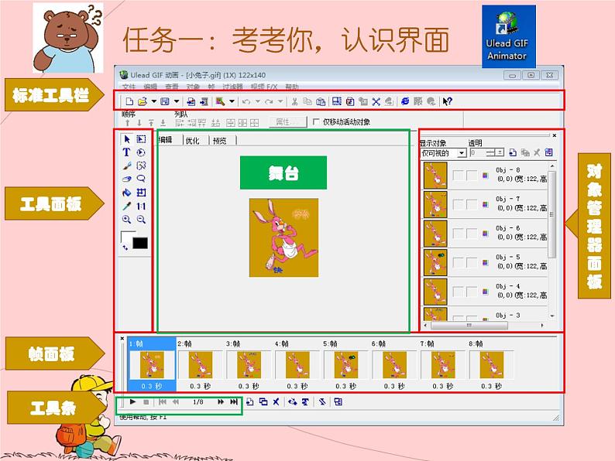Open the 仅可视的 display objects combo box
The image size is (615, 461).
tap(444, 153)
